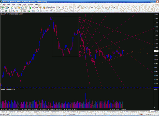Screen dimensions: 159x116
Task: Show the Data Window panel
Action: pos(16,8)
